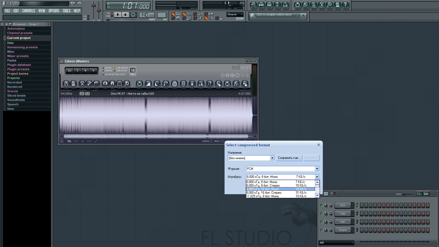This screenshot has height=247, width=439.
Task: Open Edison window options arrow menu
Action: pyautogui.click(x=62, y=61)
